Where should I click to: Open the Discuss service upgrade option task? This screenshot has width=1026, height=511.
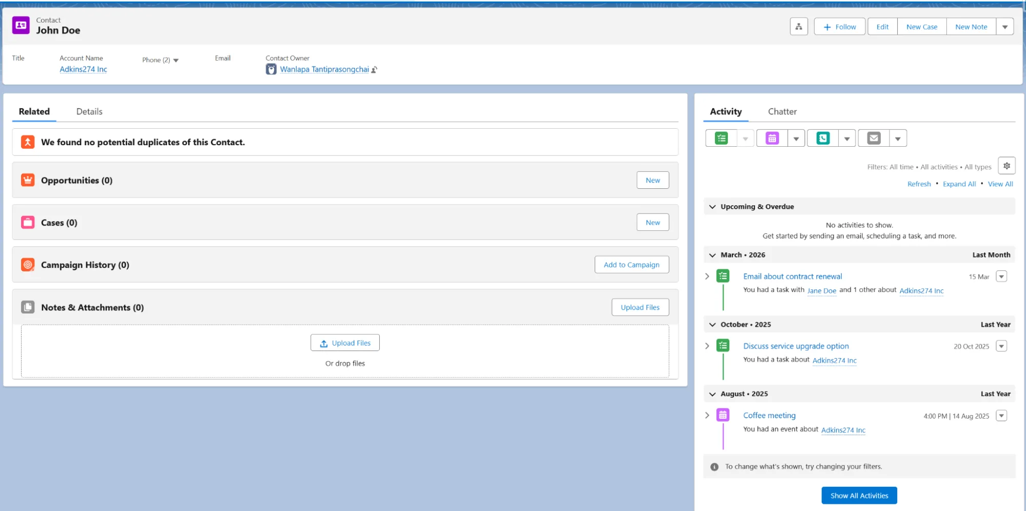pyautogui.click(x=796, y=346)
